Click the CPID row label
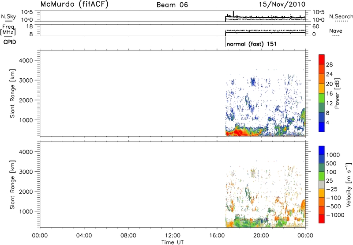 [x=10, y=42]
